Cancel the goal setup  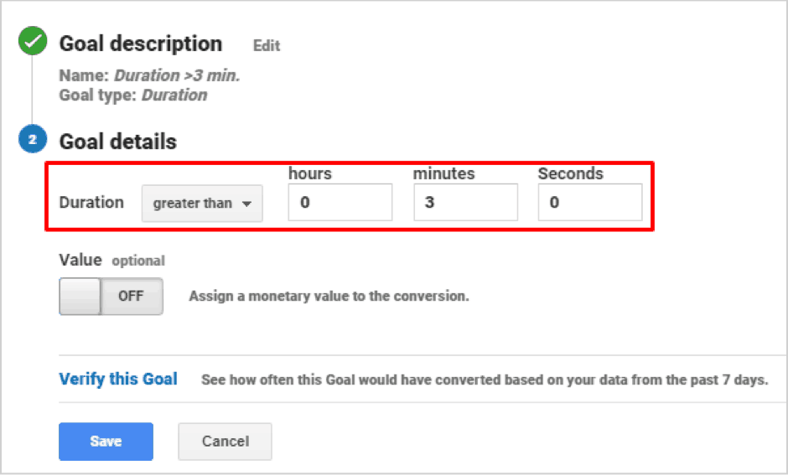click(226, 441)
